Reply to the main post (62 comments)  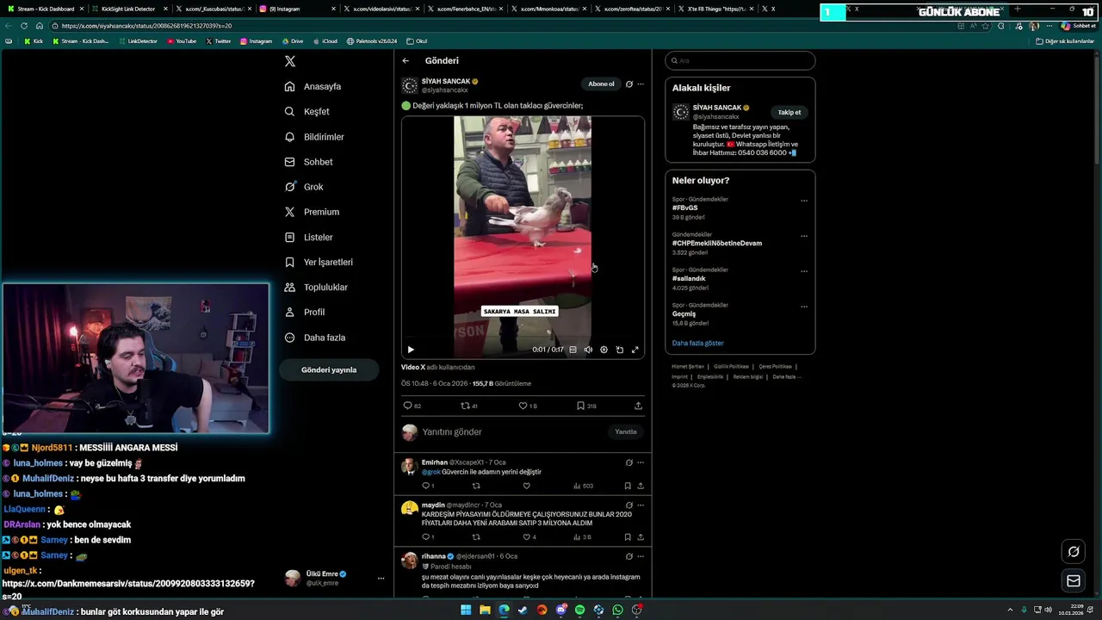[x=412, y=406]
